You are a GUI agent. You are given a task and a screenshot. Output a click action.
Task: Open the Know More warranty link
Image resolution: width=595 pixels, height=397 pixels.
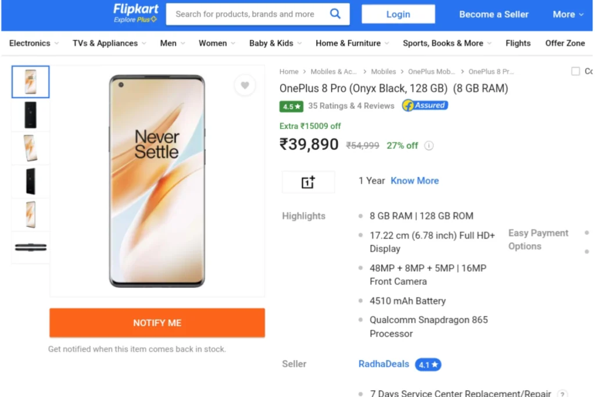[x=414, y=181]
